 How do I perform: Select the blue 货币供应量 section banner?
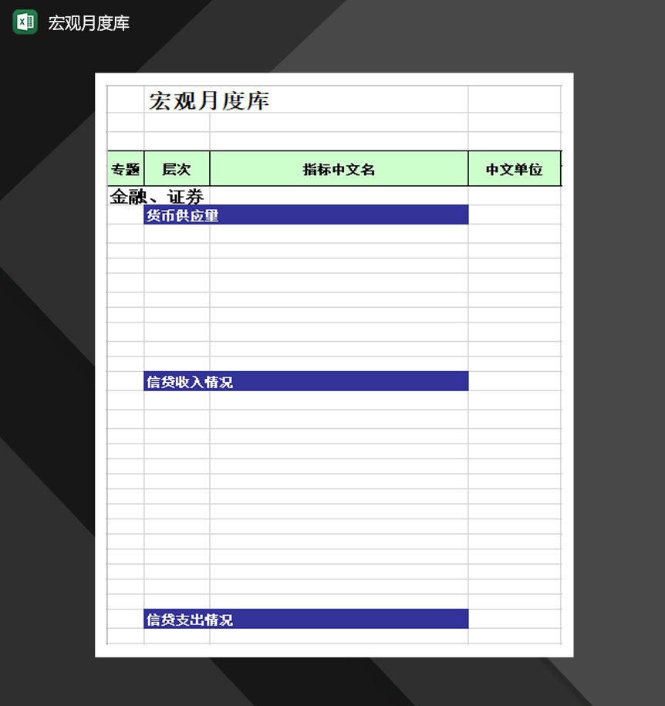pos(305,215)
